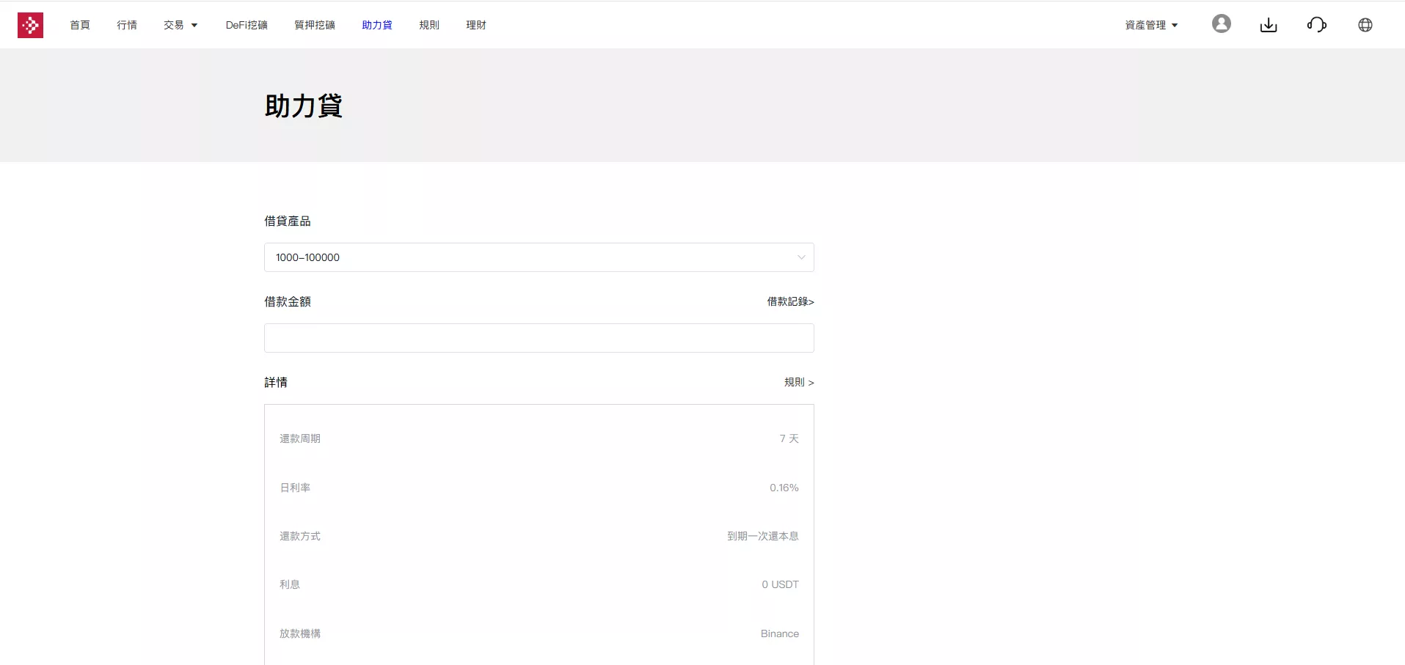
Task: Click the 0.16% daily rate value
Action: 784,487
